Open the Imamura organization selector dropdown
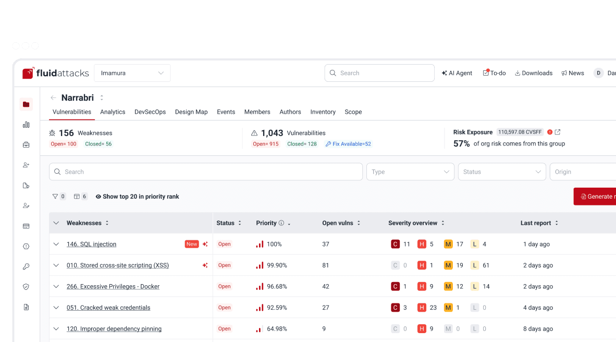 point(132,73)
